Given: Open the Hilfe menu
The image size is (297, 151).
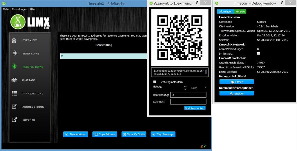Looking at the screenshot, I should tap(32, 9).
